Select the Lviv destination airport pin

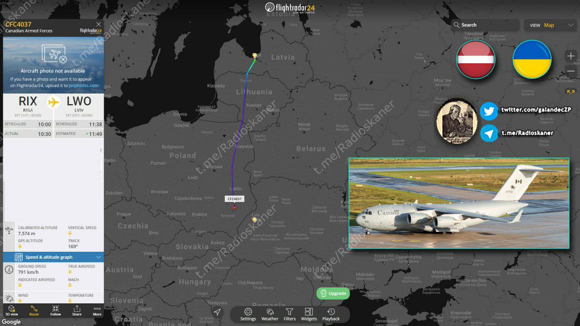pyautogui.click(x=255, y=220)
